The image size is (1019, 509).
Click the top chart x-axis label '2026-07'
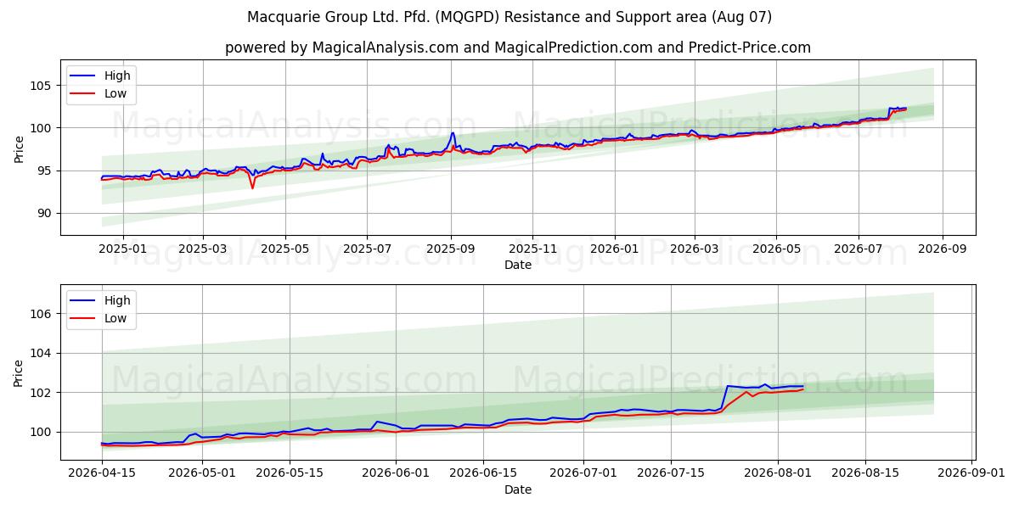(859, 249)
